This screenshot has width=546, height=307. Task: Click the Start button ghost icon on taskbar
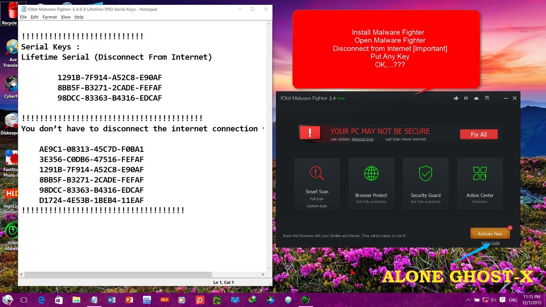click(8, 300)
